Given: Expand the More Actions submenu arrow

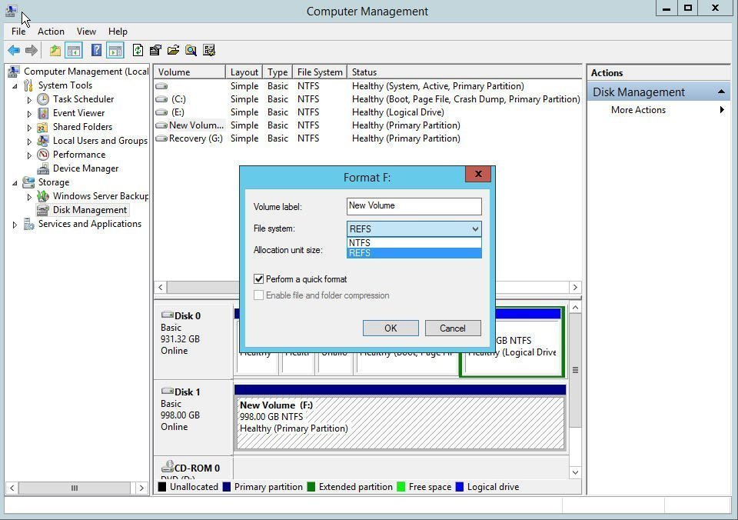Looking at the screenshot, I should pos(722,110).
